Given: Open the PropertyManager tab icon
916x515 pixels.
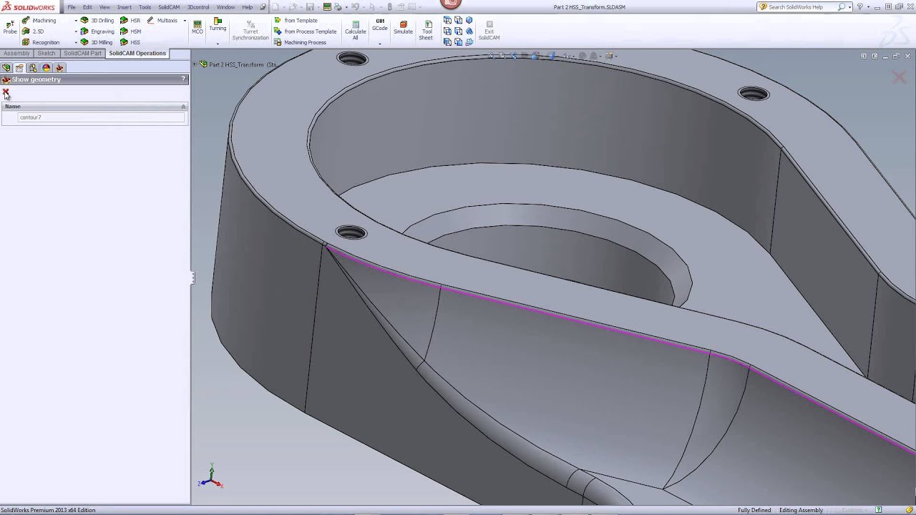Looking at the screenshot, I should [19, 68].
